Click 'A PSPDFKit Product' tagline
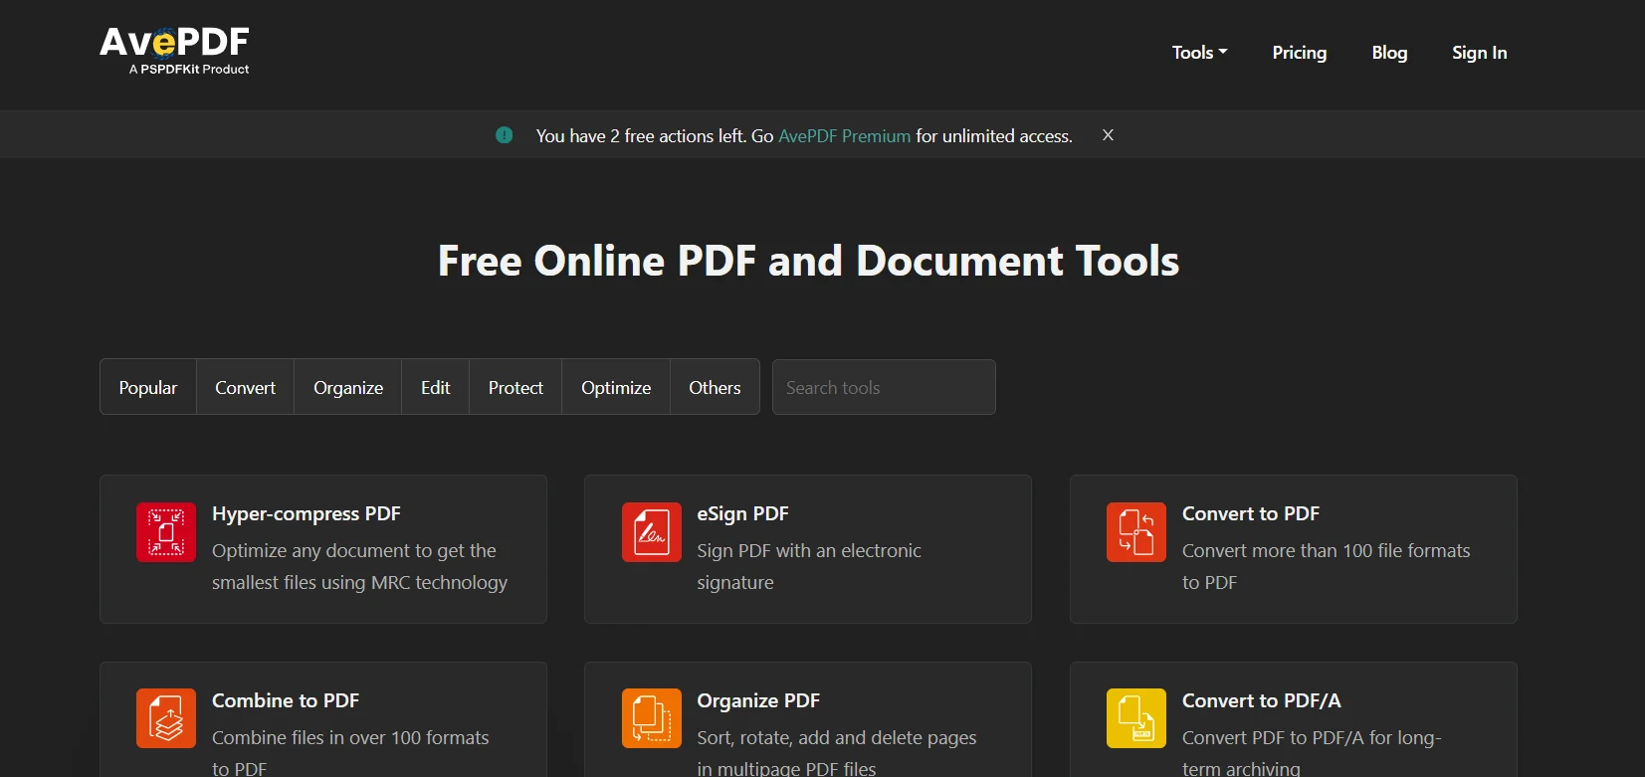The width and height of the screenshot is (1645, 777). (x=189, y=69)
